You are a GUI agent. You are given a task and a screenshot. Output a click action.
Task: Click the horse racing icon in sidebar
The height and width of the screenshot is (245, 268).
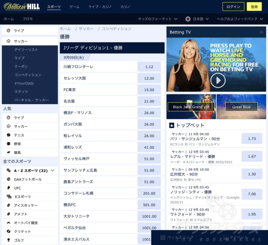[x=8, y=153]
